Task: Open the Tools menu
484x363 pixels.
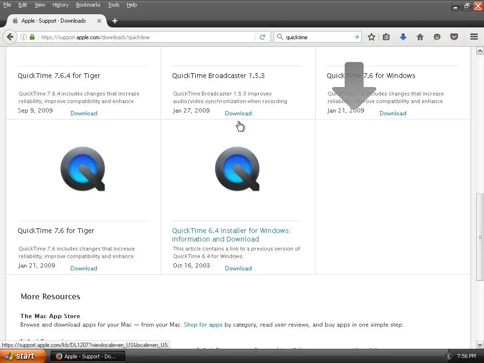Action: coord(113,5)
